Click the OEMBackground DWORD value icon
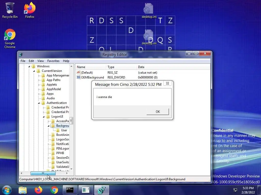 pyautogui.click(x=79, y=77)
